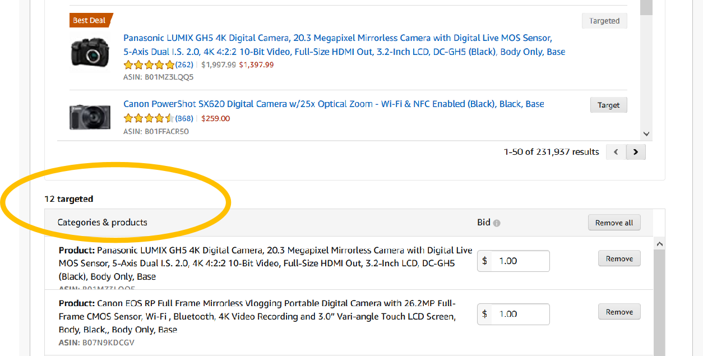Open Panasonic LUMIX GH5 product title link
The width and height of the screenshot is (703, 356).
(x=337, y=38)
